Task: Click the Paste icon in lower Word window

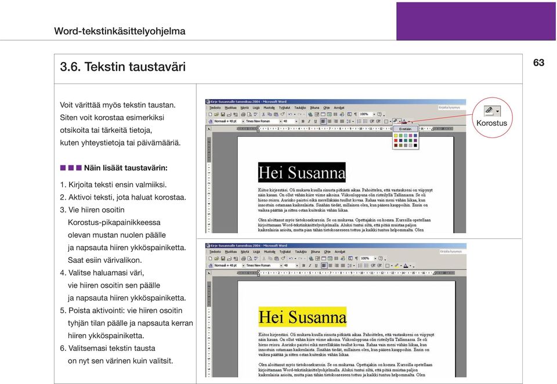Action: click(277, 258)
